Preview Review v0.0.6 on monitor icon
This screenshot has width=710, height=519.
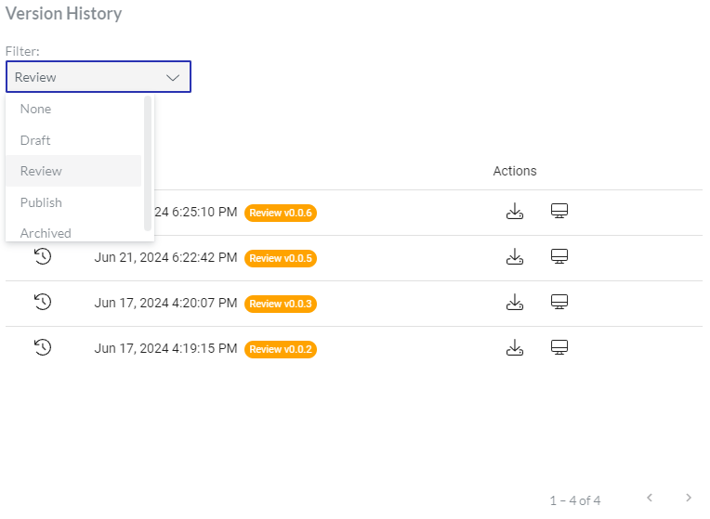click(559, 211)
